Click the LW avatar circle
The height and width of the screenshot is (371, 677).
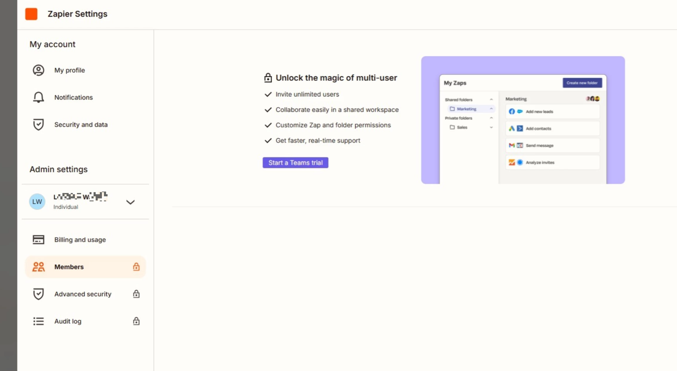pyautogui.click(x=37, y=202)
